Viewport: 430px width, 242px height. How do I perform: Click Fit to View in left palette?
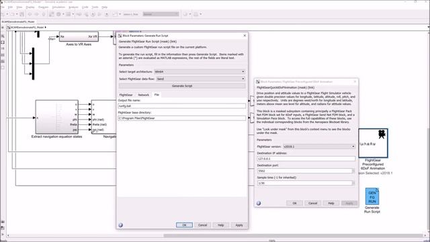tap(3, 42)
